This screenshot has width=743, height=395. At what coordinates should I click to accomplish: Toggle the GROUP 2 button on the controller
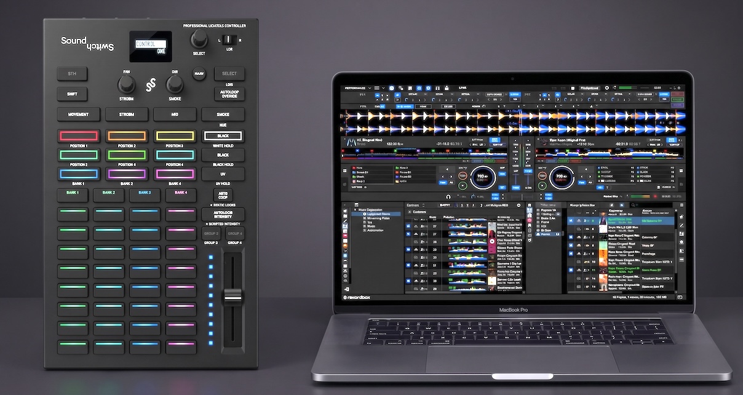[212, 234]
